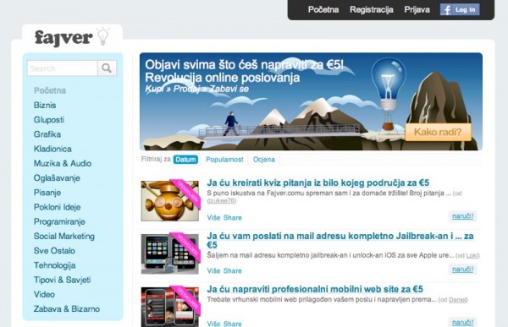Open the Oglašavanje category
This screenshot has height=327, width=508.
tap(57, 178)
